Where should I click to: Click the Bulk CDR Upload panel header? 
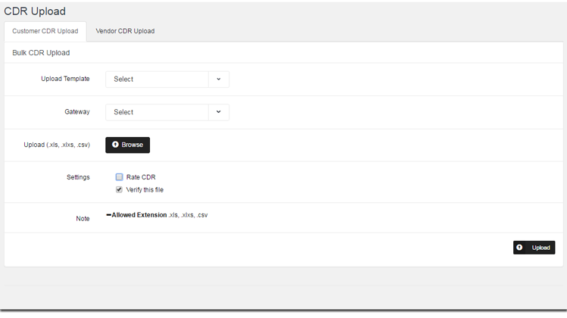coord(41,53)
